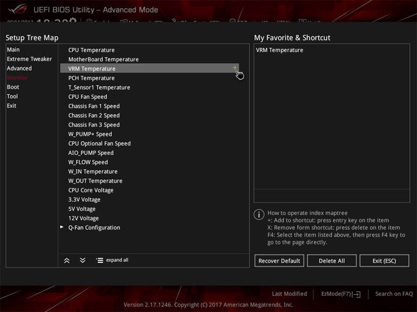The width and height of the screenshot is (417, 312).
Task: Select highlighted VRM Temperature tree item
Action: (x=149, y=68)
